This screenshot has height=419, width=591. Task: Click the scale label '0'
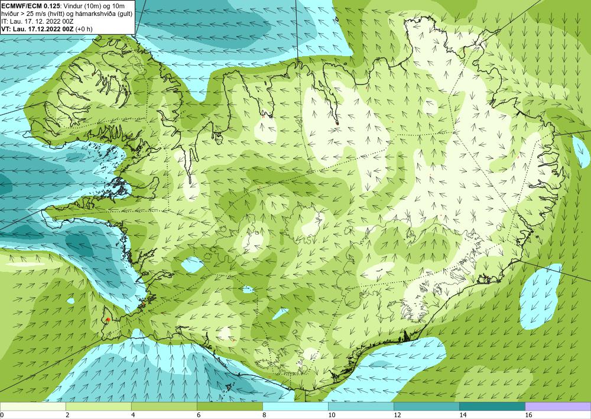[2, 415]
